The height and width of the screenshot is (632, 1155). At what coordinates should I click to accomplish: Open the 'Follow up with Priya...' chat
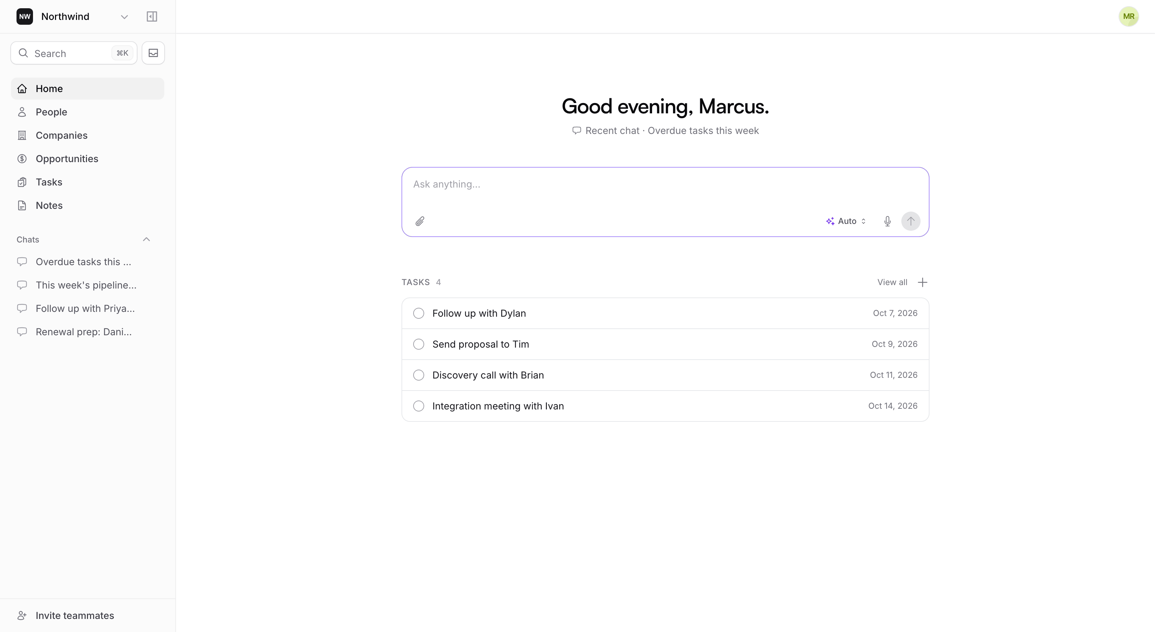(87, 308)
